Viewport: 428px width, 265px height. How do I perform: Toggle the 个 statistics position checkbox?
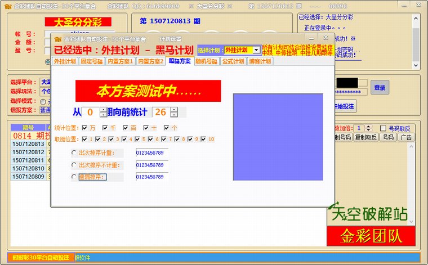pos(167,128)
